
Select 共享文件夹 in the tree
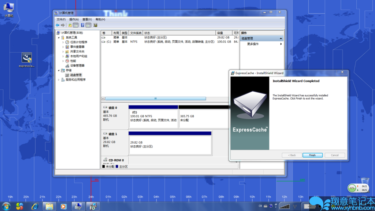[77, 51]
